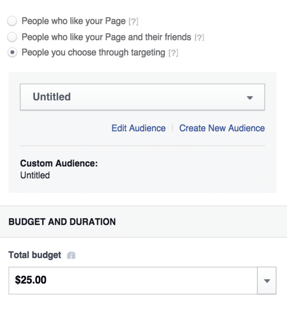
Task: Click help icon next to targeting option
Action: (173, 53)
